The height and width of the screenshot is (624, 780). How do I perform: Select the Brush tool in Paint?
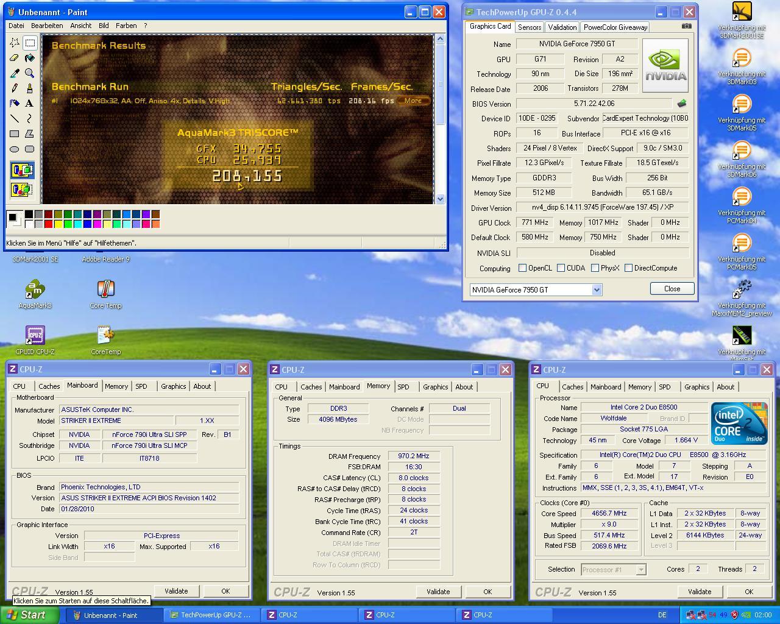coord(29,88)
